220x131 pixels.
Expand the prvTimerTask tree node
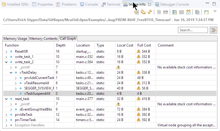(x=6, y=120)
